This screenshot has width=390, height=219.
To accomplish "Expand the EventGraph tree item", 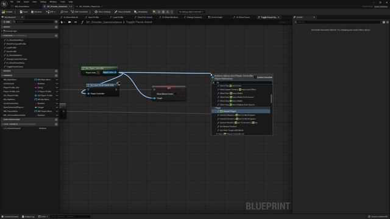I will [2, 31].
